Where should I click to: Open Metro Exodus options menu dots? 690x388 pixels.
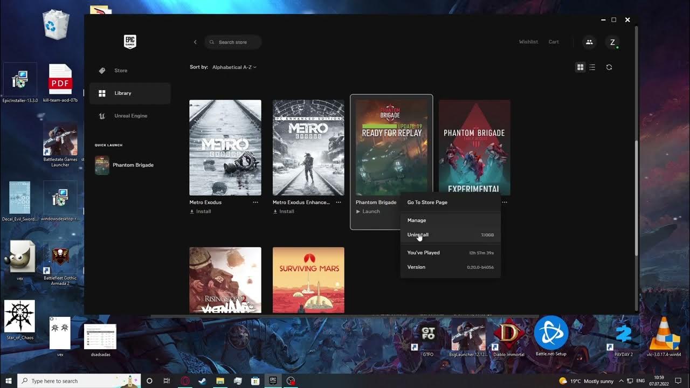(256, 203)
